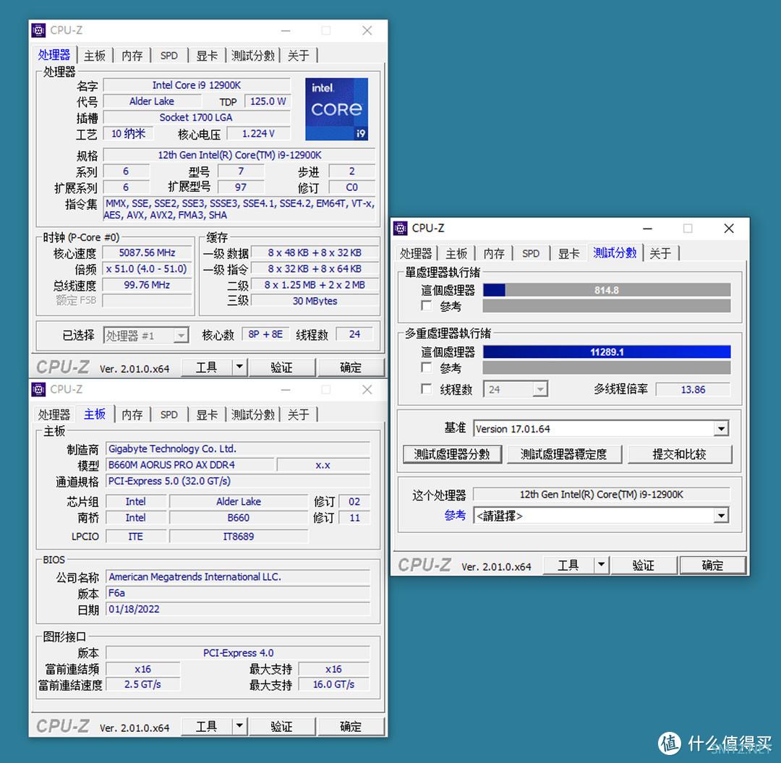781x763 pixels.
Task: Open 显卡 tab in processor window
Action: (207, 55)
